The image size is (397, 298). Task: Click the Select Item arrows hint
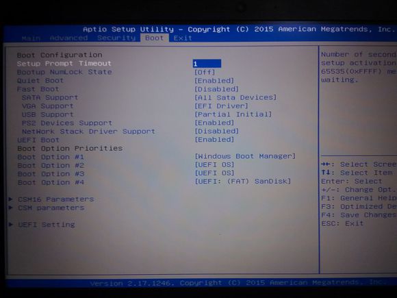tap(357, 173)
